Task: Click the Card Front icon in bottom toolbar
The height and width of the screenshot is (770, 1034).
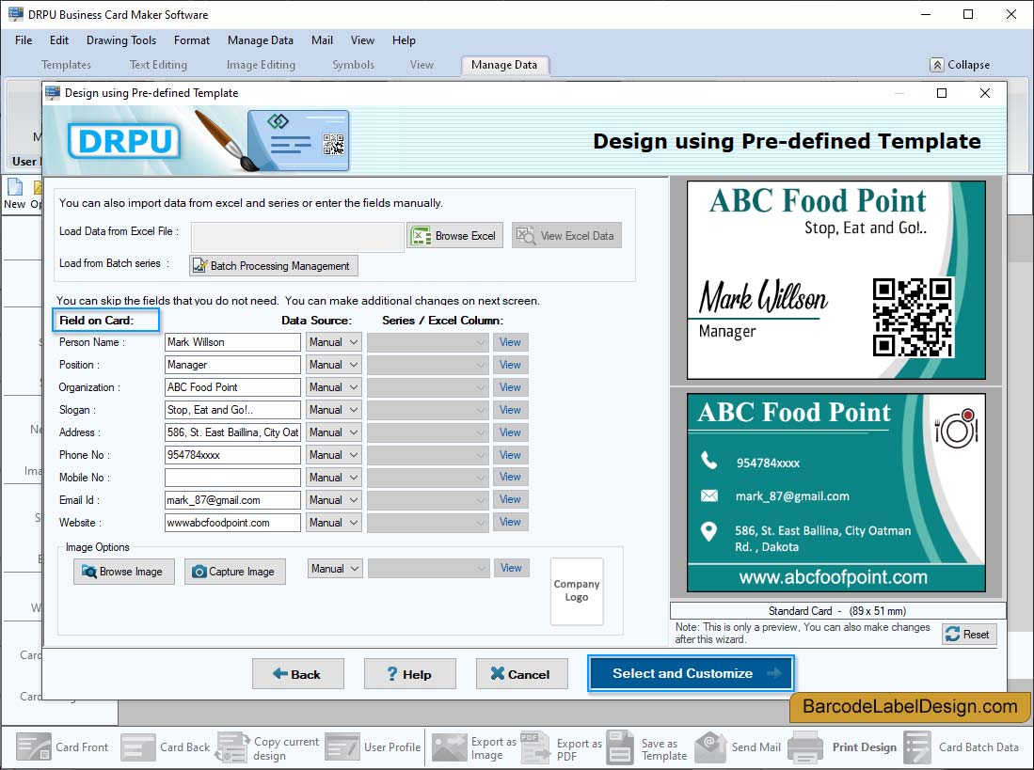Action: point(34,746)
